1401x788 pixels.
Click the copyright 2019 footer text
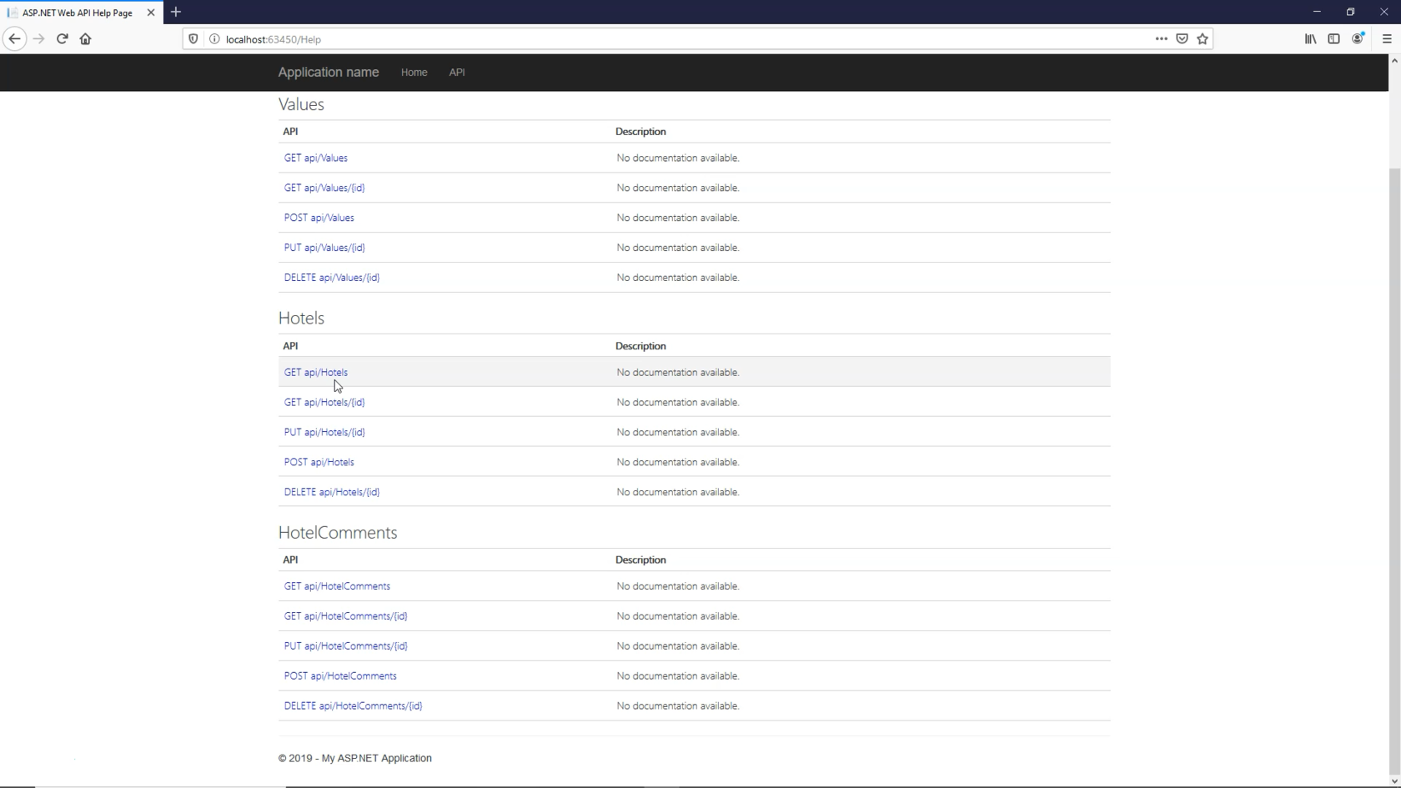[355, 758]
